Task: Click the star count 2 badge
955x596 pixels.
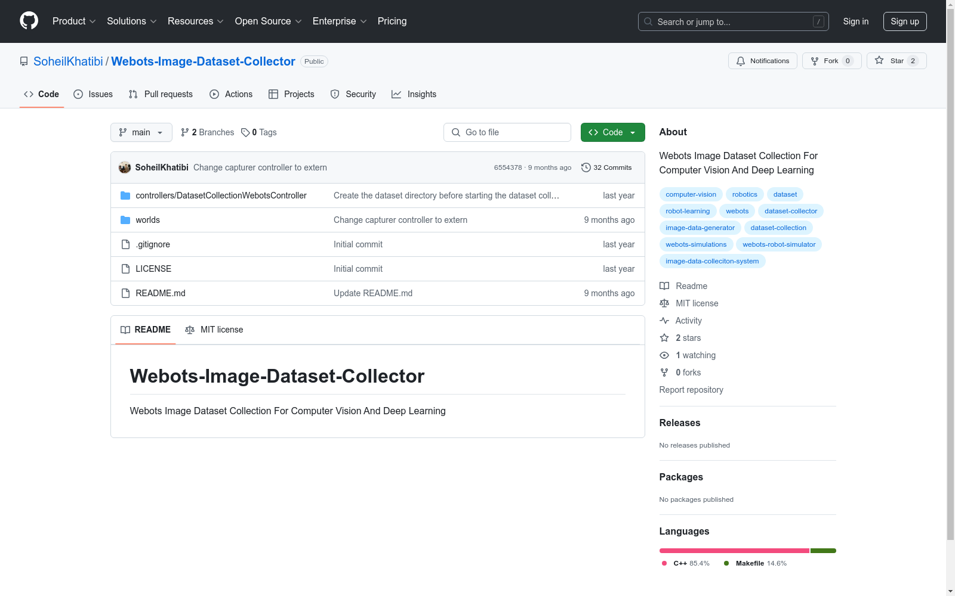Action: coord(913,61)
